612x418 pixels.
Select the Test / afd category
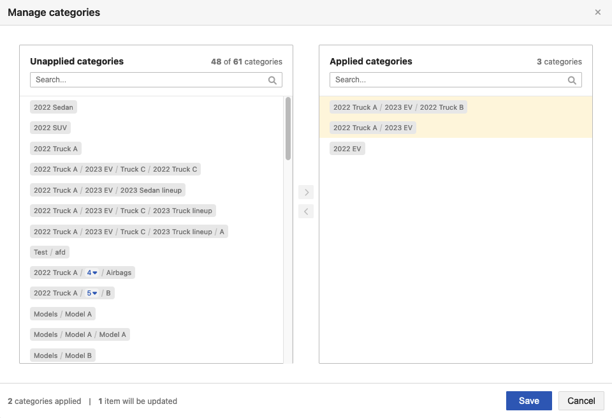[50, 252]
